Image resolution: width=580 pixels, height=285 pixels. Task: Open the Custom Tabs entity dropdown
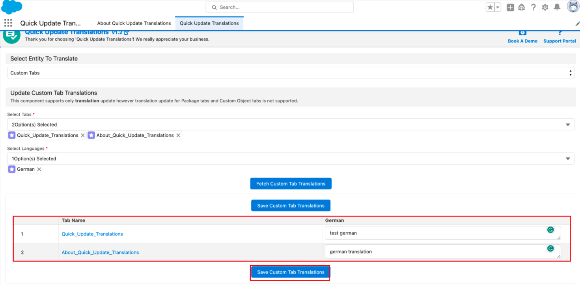coord(291,73)
